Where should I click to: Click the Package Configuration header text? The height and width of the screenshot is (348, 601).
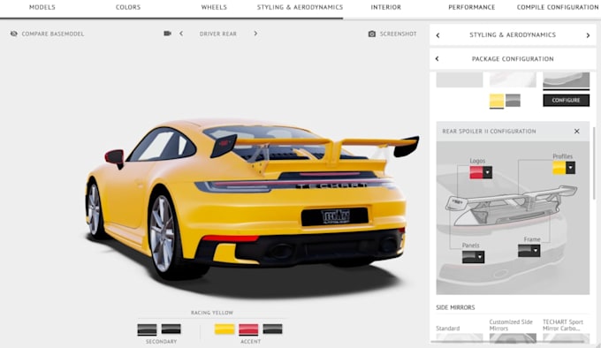click(x=513, y=59)
